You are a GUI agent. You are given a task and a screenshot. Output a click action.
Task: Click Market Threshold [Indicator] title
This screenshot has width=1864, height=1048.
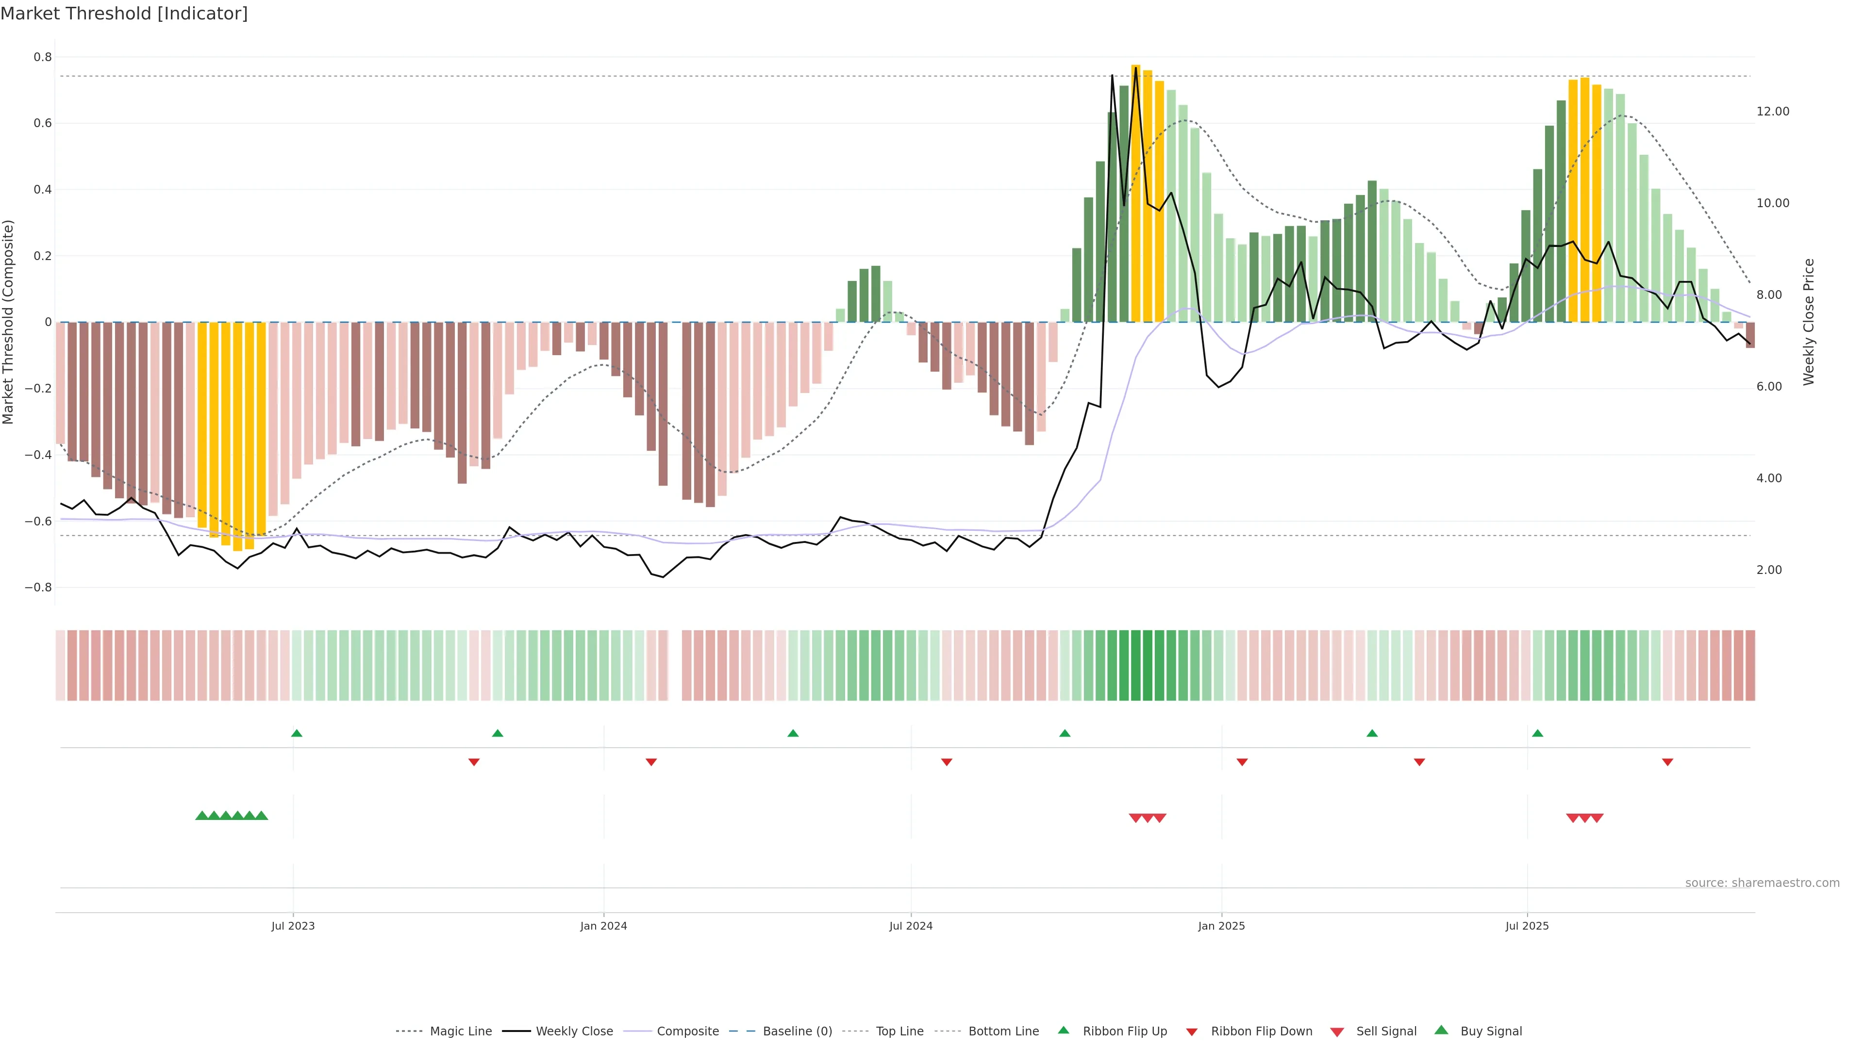124,14
